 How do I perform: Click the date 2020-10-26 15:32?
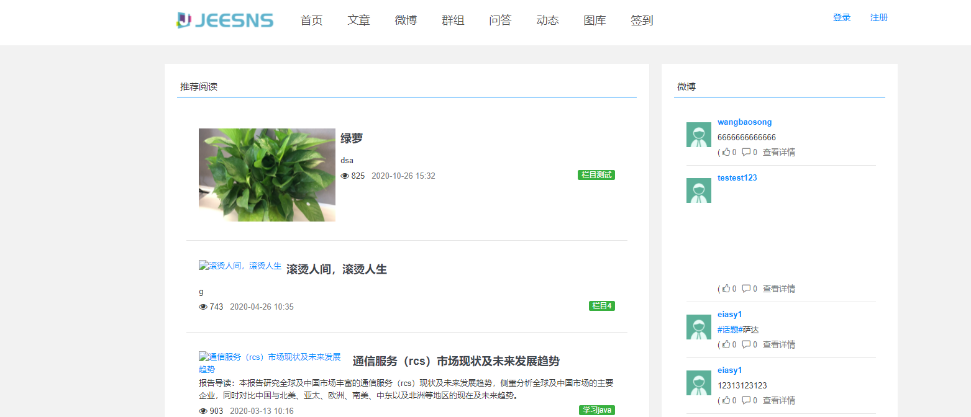403,176
